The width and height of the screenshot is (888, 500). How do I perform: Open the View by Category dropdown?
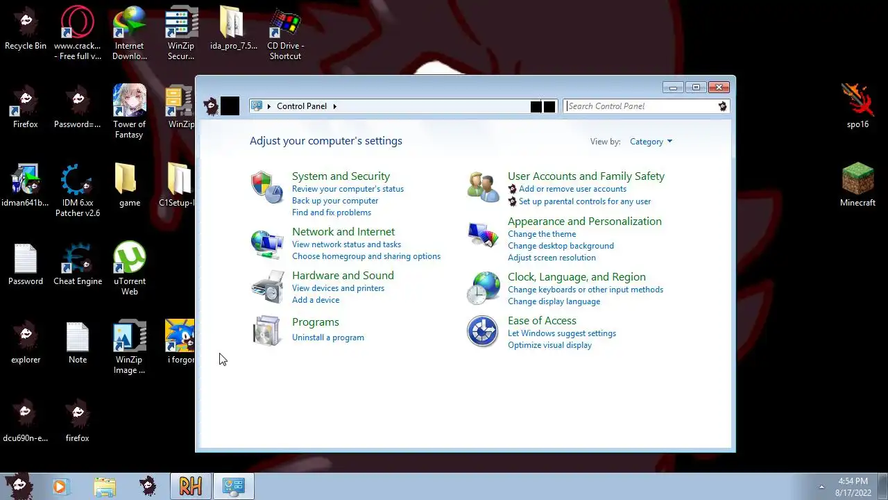pos(651,142)
